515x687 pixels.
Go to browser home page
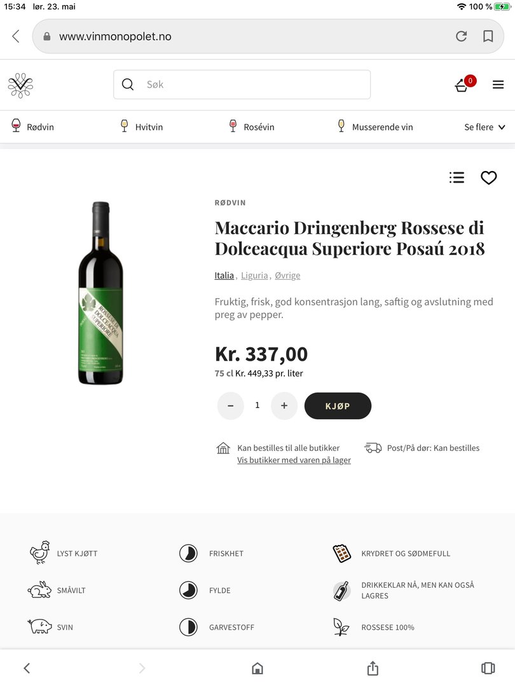257,668
